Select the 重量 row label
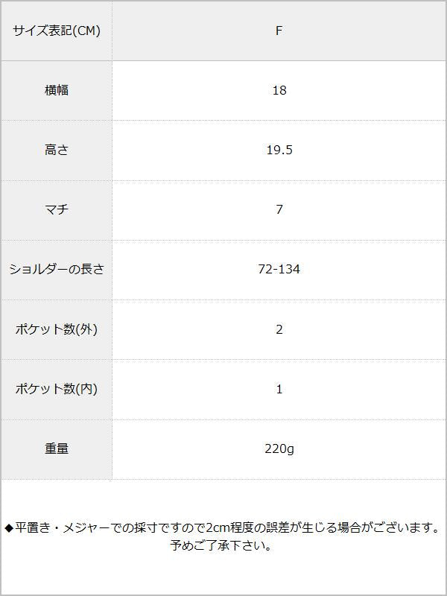 click(57, 449)
